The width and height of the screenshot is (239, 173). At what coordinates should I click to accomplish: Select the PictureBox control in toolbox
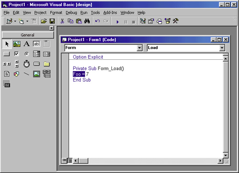click(x=17, y=44)
